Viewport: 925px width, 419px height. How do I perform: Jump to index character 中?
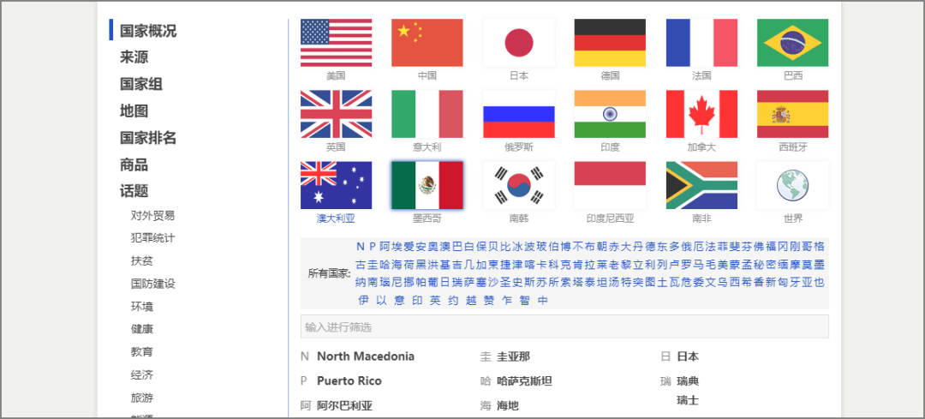543,301
